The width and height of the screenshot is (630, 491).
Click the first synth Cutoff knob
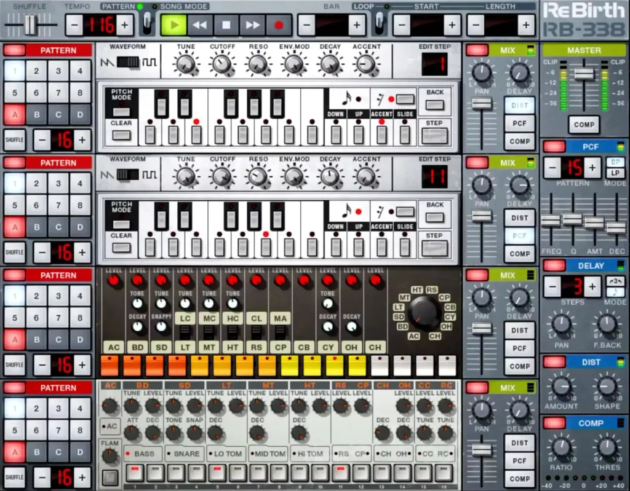coord(222,65)
